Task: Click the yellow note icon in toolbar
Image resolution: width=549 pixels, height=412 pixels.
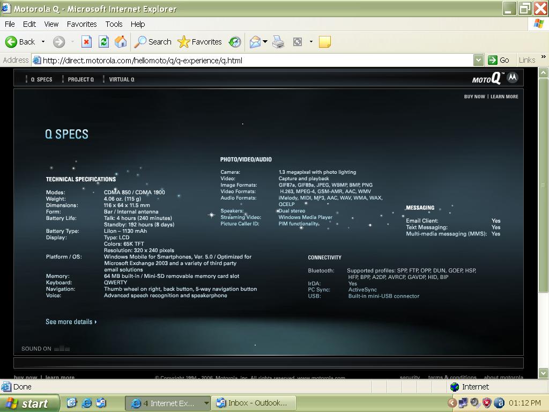Action: (324, 42)
